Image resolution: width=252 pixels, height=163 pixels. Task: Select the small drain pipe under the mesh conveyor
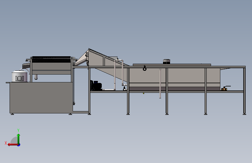(36, 77)
